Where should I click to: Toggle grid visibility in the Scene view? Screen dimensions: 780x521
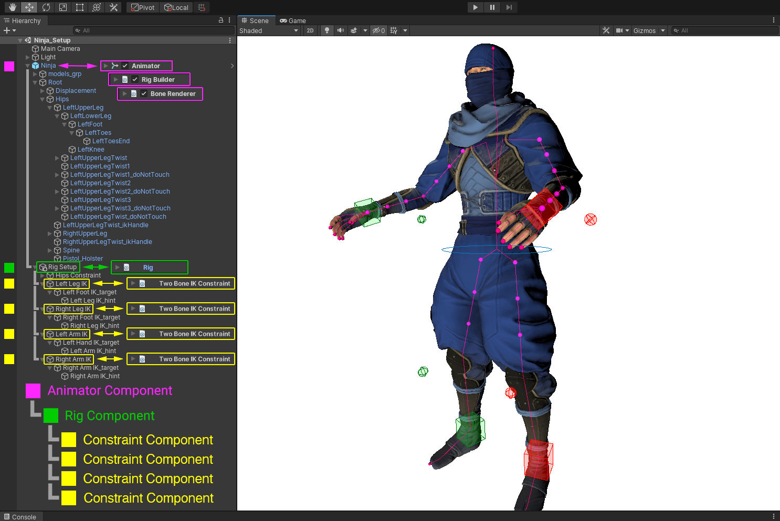tap(393, 30)
